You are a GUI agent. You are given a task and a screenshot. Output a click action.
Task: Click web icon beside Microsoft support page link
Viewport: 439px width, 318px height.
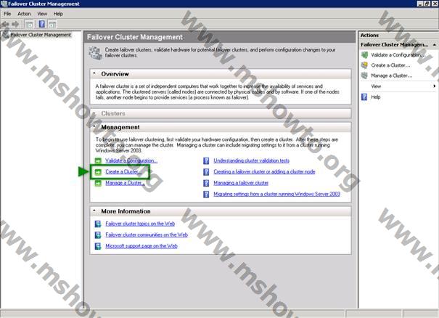coord(98,246)
